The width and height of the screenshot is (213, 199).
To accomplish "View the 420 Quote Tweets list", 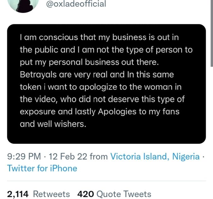I will [114, 194].
